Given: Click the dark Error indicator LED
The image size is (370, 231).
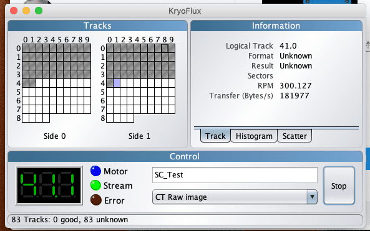Looking at the screenshot, I should click(95, 200).
